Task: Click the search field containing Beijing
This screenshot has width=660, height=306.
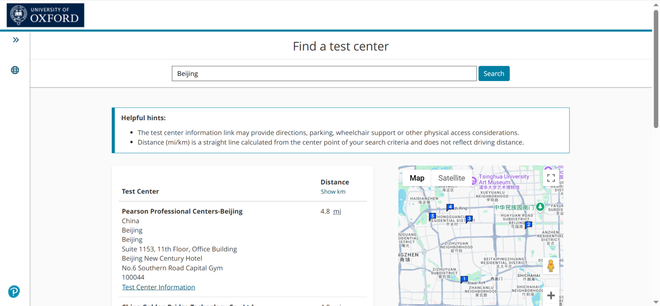Action: click(x=324, y=73)
